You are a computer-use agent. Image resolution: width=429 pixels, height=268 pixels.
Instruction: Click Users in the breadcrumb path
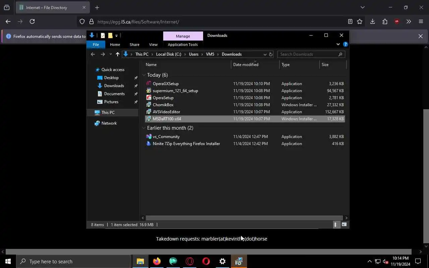coord(194,54)
